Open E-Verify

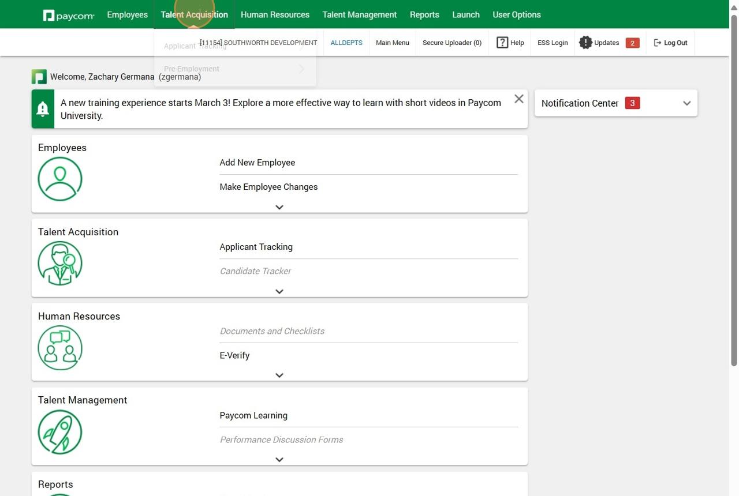tap(234, 355)
